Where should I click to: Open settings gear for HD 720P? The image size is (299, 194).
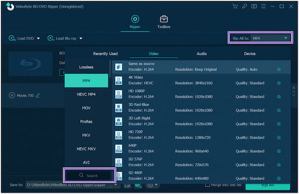point(279,137)
